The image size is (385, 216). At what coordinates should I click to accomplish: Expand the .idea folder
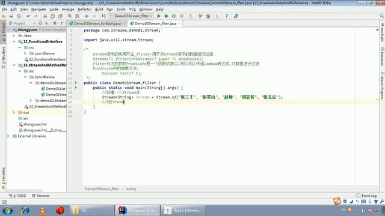click(14, 35)
